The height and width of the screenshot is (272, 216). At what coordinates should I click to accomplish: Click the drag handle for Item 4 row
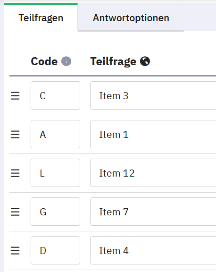(15, 250)
